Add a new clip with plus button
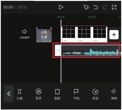The height and width of the screenshot is (110, 122). tap(114, 35)
